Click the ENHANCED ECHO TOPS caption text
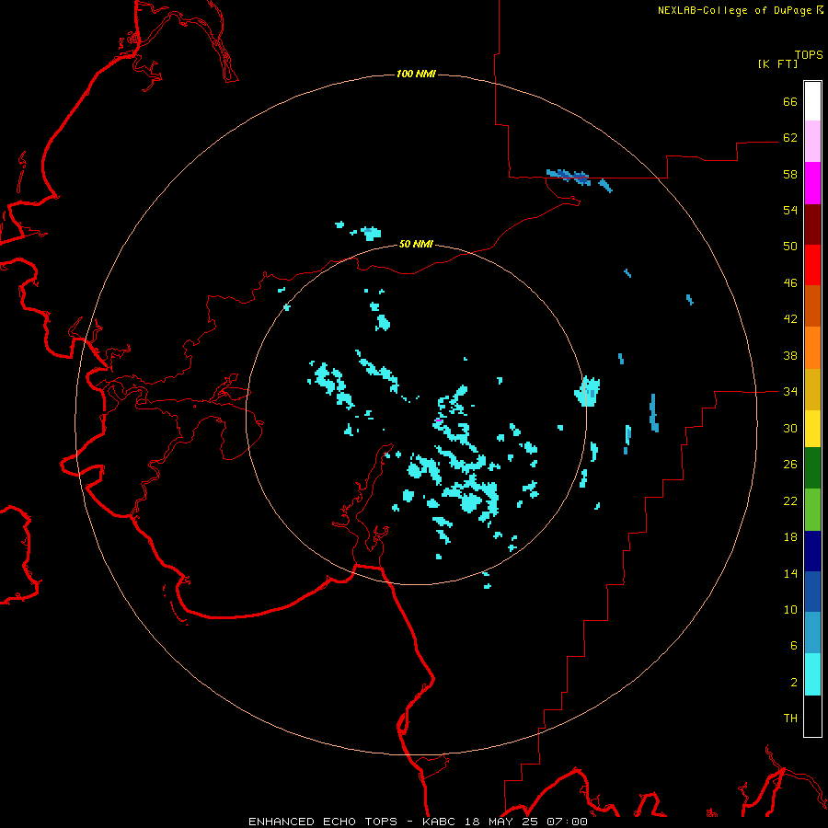This screenshot has height=828, width=828. [323, 822]
